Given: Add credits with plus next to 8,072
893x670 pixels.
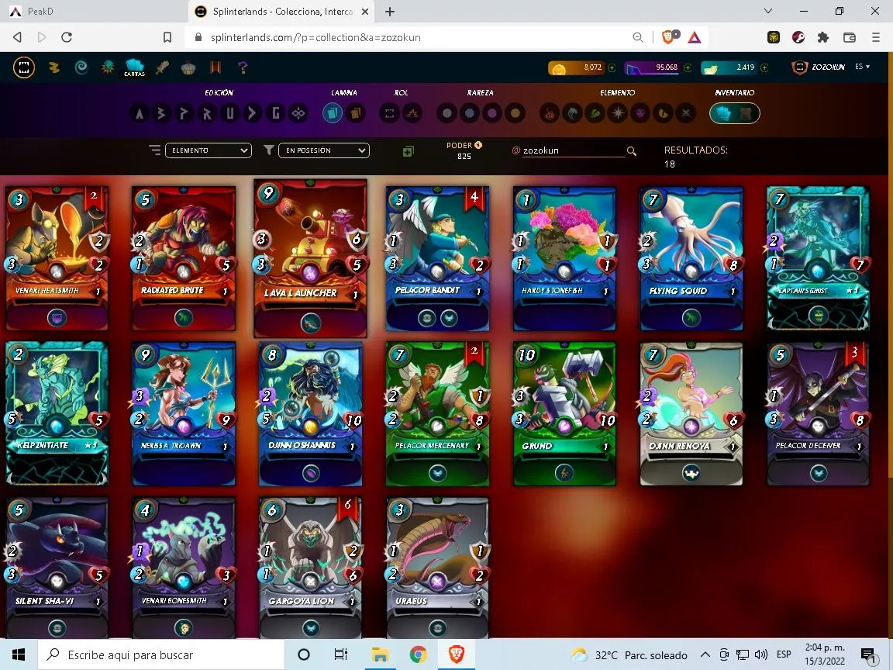Looking at the screenshot, I should 612,67.
